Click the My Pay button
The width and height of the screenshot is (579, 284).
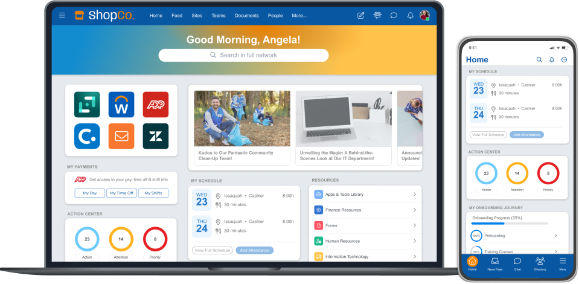[90, 193]
